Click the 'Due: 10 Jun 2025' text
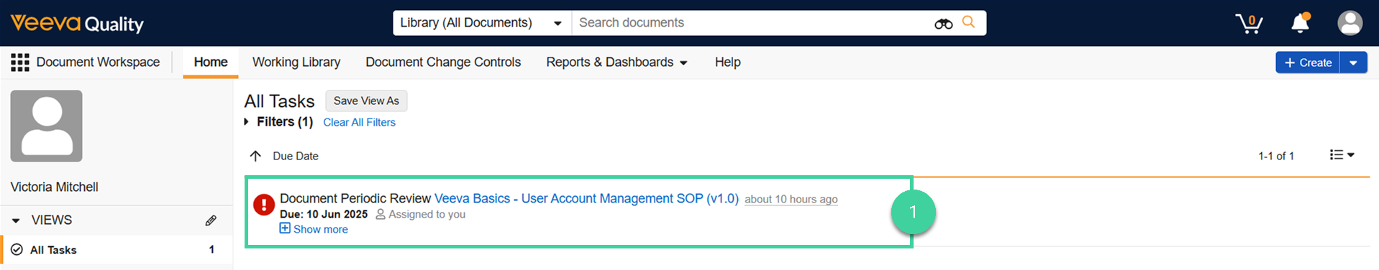 coord(324,214)
